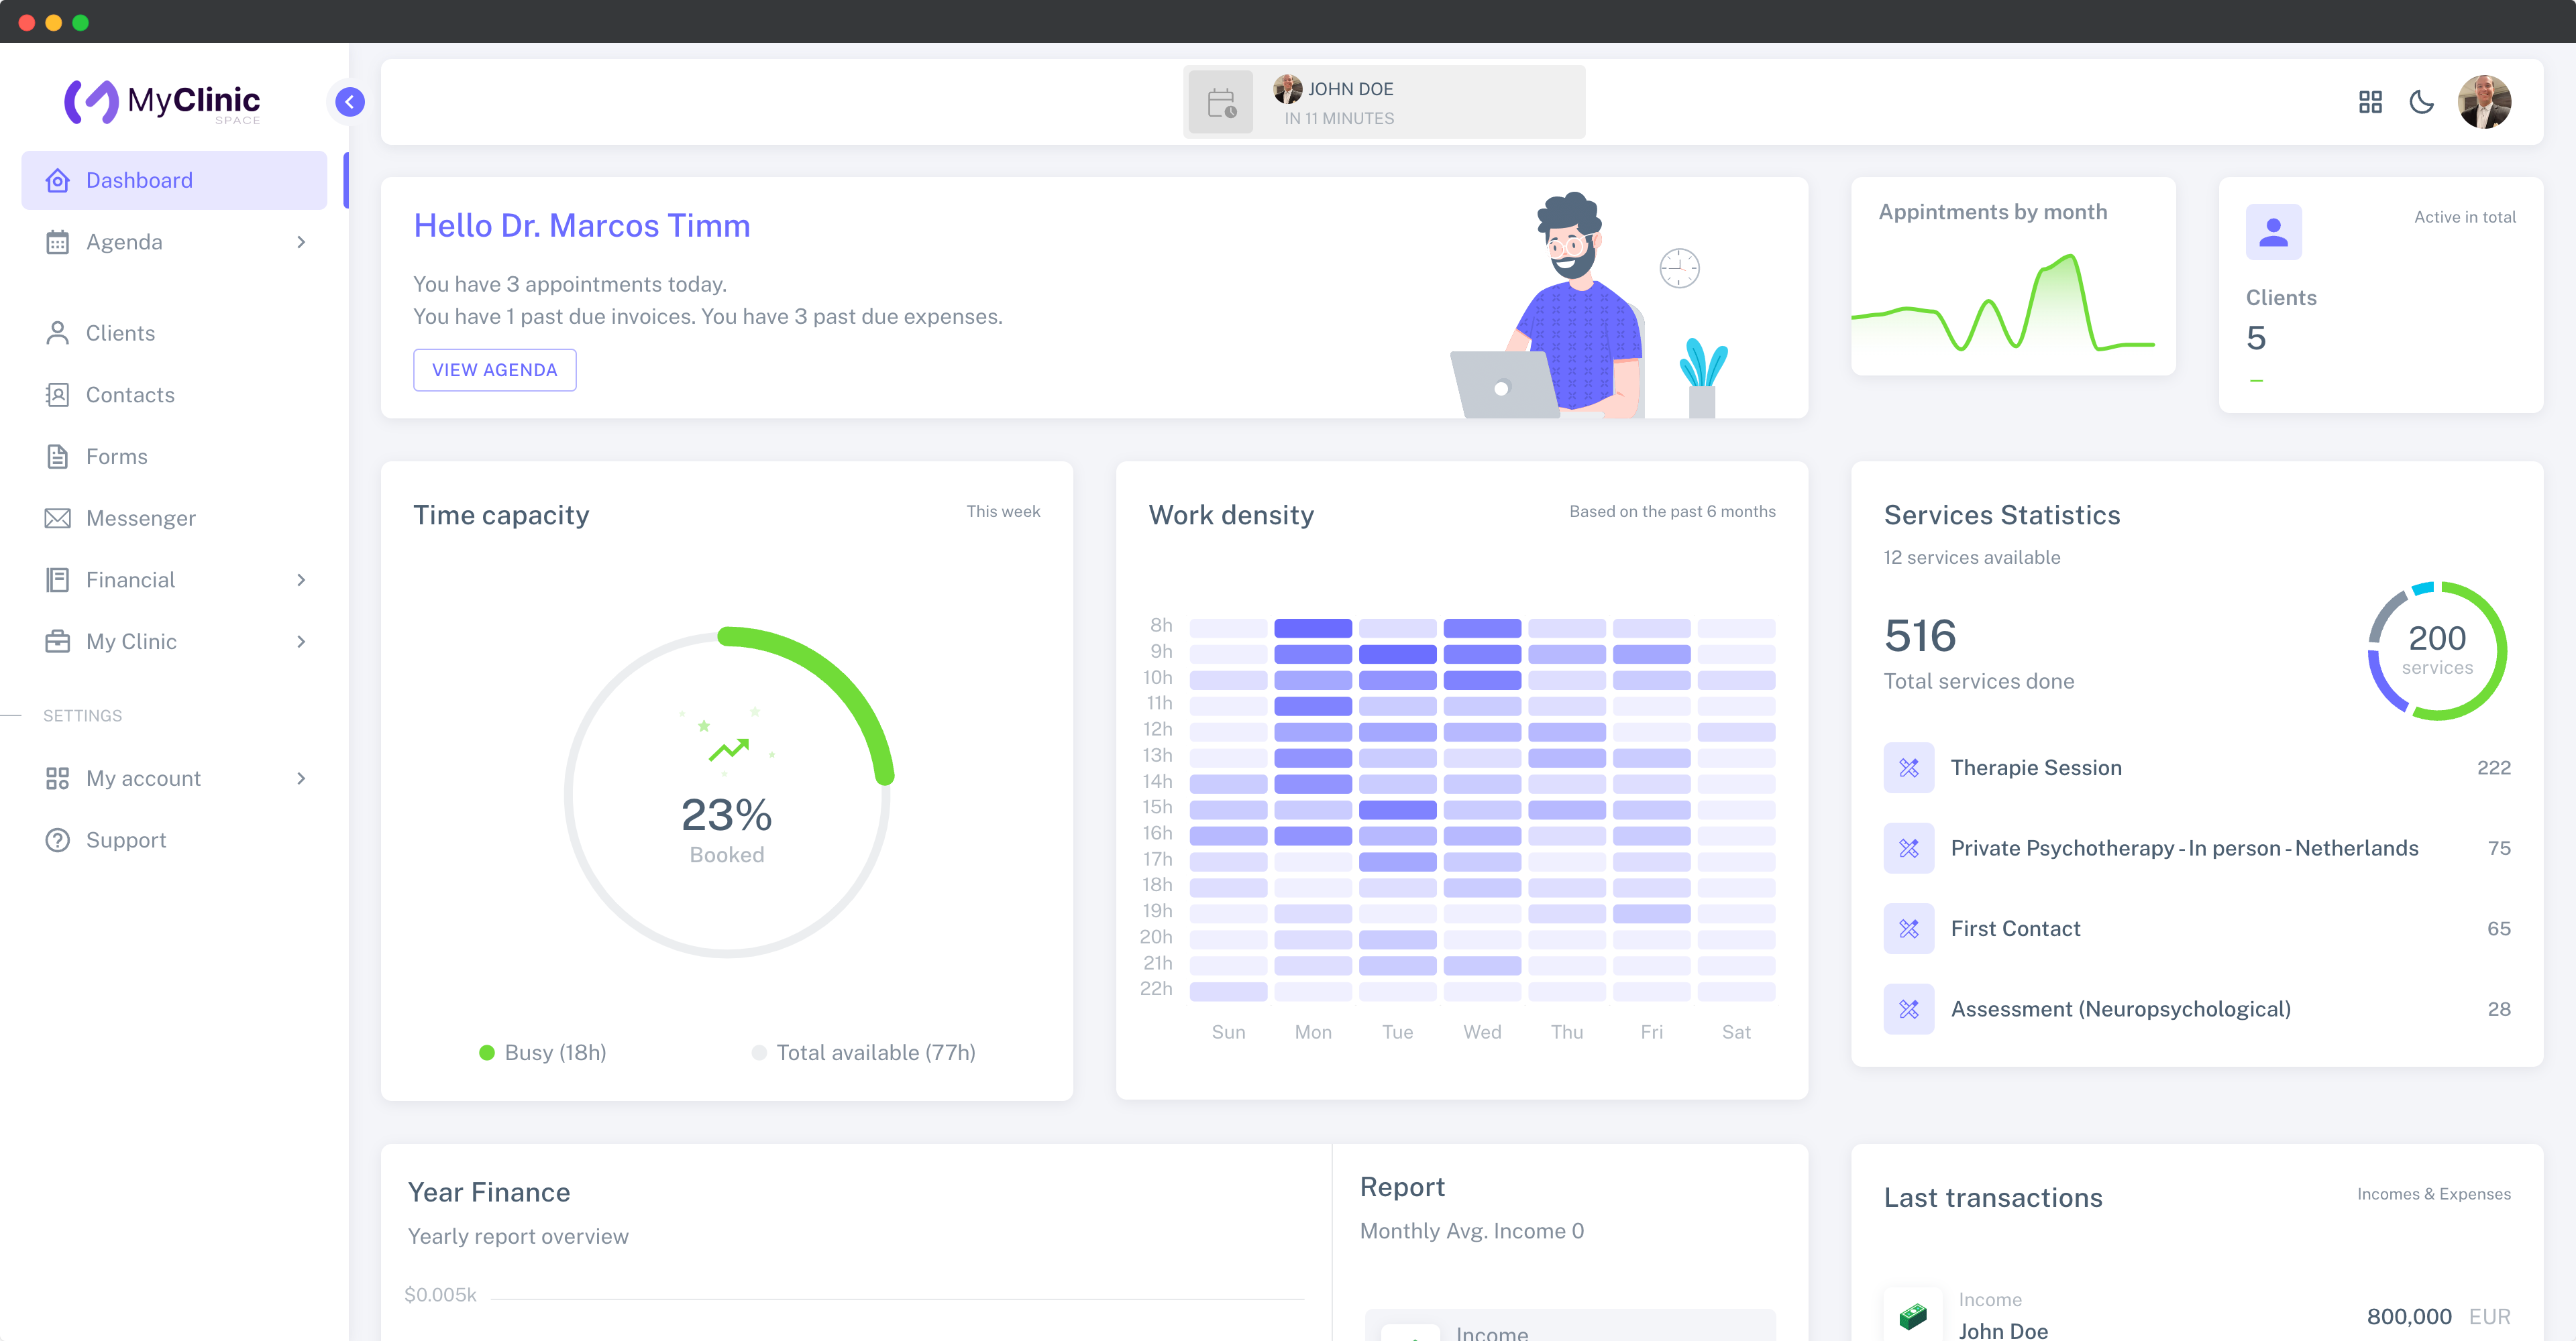Open the Messenger page
Viewport: 2576px width, 1341px height.
[140, 518]
